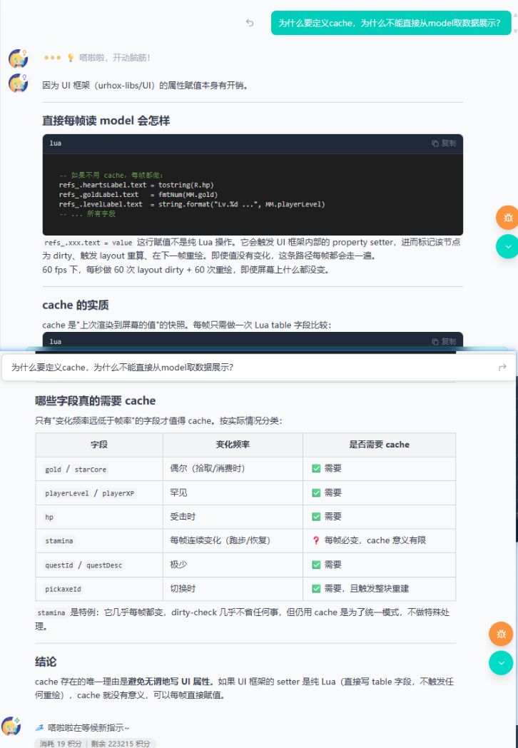518x748 pixels.
Task: Click the 每帧必变，cache 意义有限 cell text
Action: (x=375, y=540)
